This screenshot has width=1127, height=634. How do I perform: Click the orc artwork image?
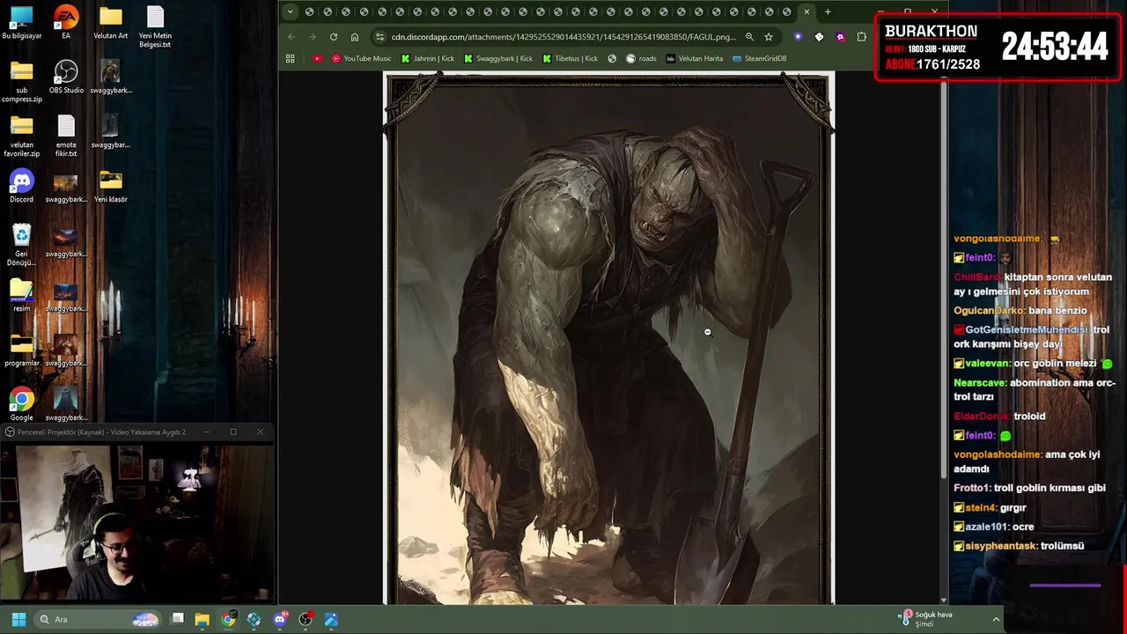coord(608,338)
